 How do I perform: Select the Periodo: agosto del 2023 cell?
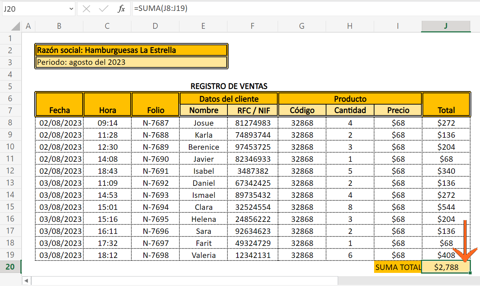point(131,62)
